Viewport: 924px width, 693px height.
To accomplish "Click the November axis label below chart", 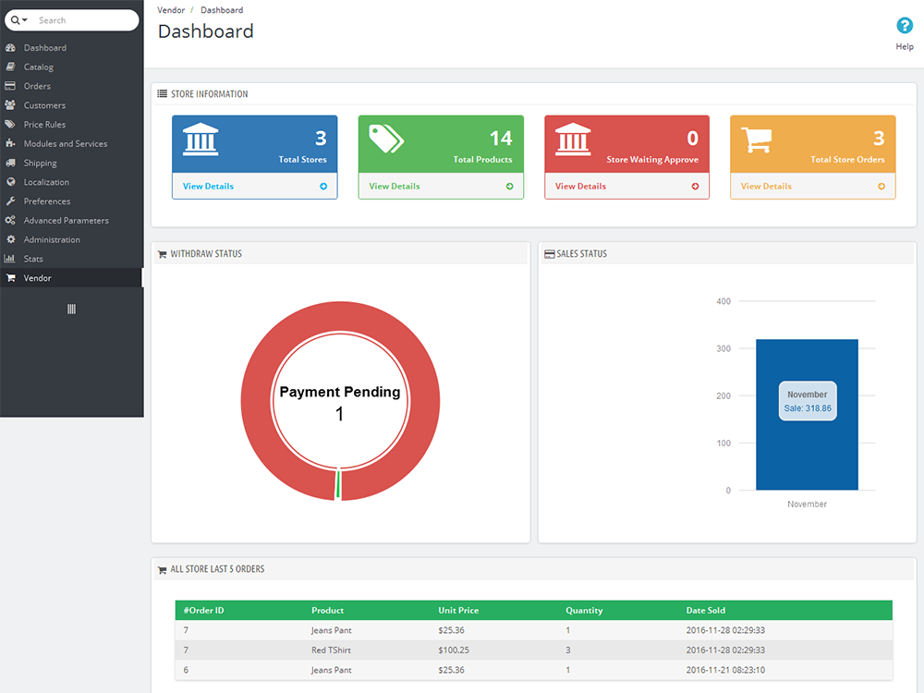I will pos(807,505).
